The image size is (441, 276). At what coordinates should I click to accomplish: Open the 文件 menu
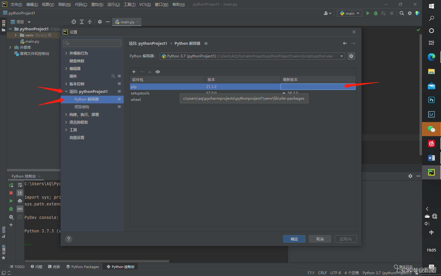[17, 4]
